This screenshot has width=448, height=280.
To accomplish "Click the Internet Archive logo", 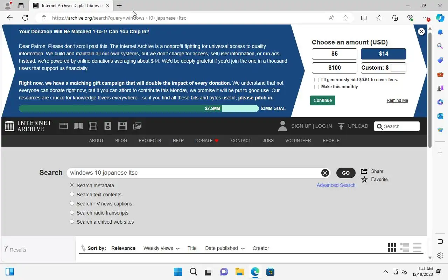I will pyautogui.click(x=28, y=126).
